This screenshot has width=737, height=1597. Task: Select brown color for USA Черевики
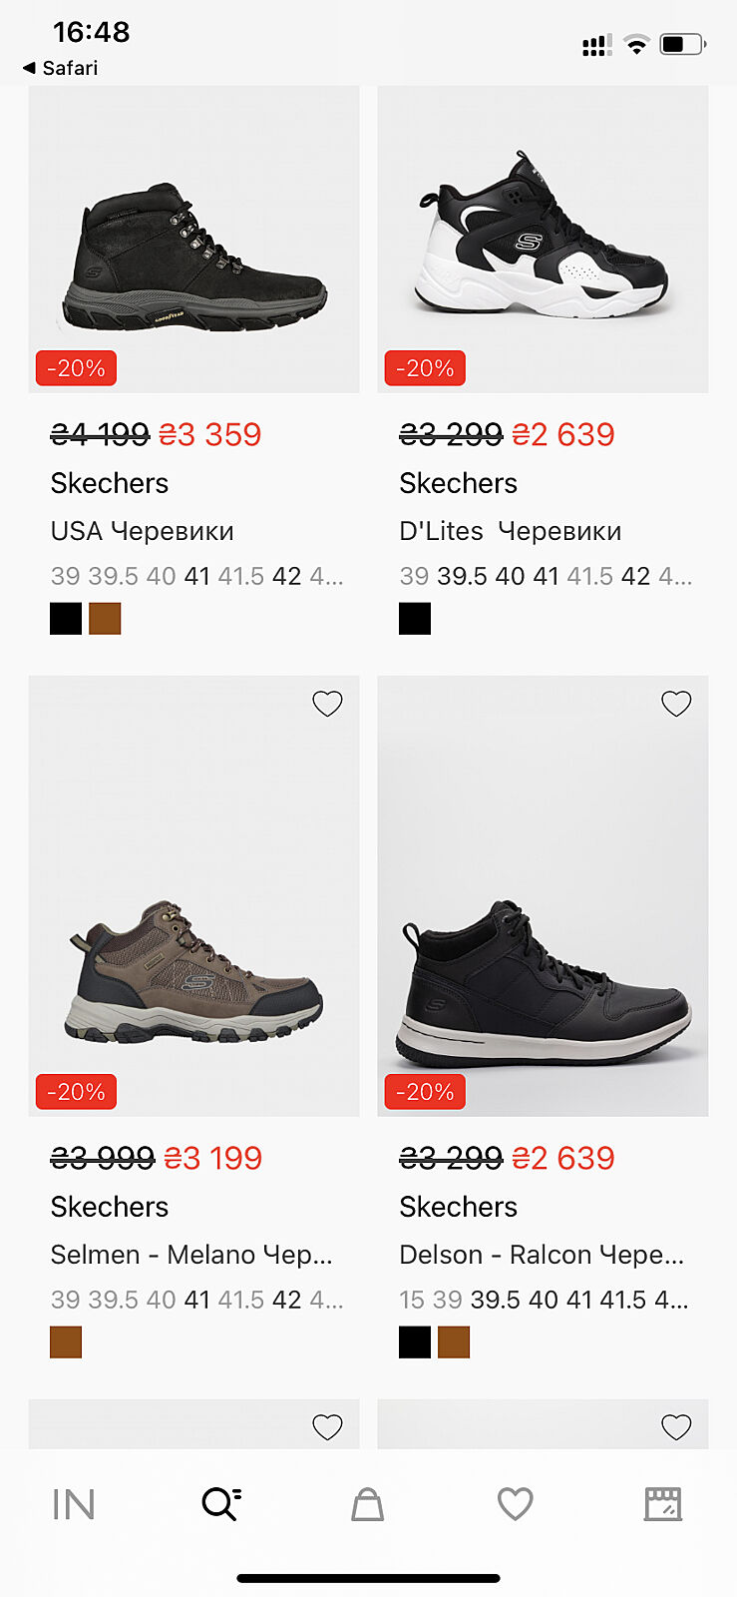[x=105, y=619]
